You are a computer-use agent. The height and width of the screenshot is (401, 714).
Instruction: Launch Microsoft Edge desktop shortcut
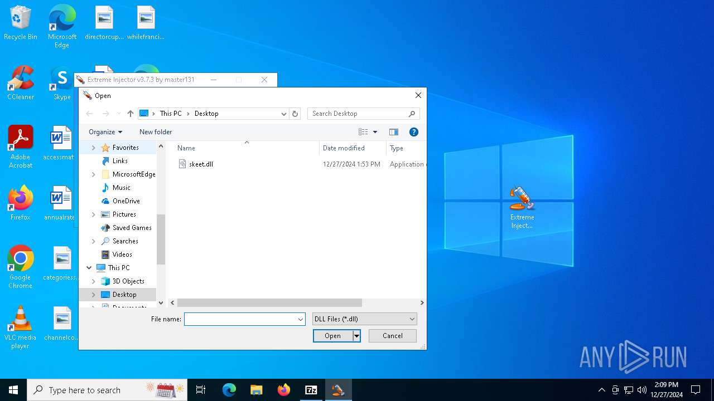click(x=62, y=26)
